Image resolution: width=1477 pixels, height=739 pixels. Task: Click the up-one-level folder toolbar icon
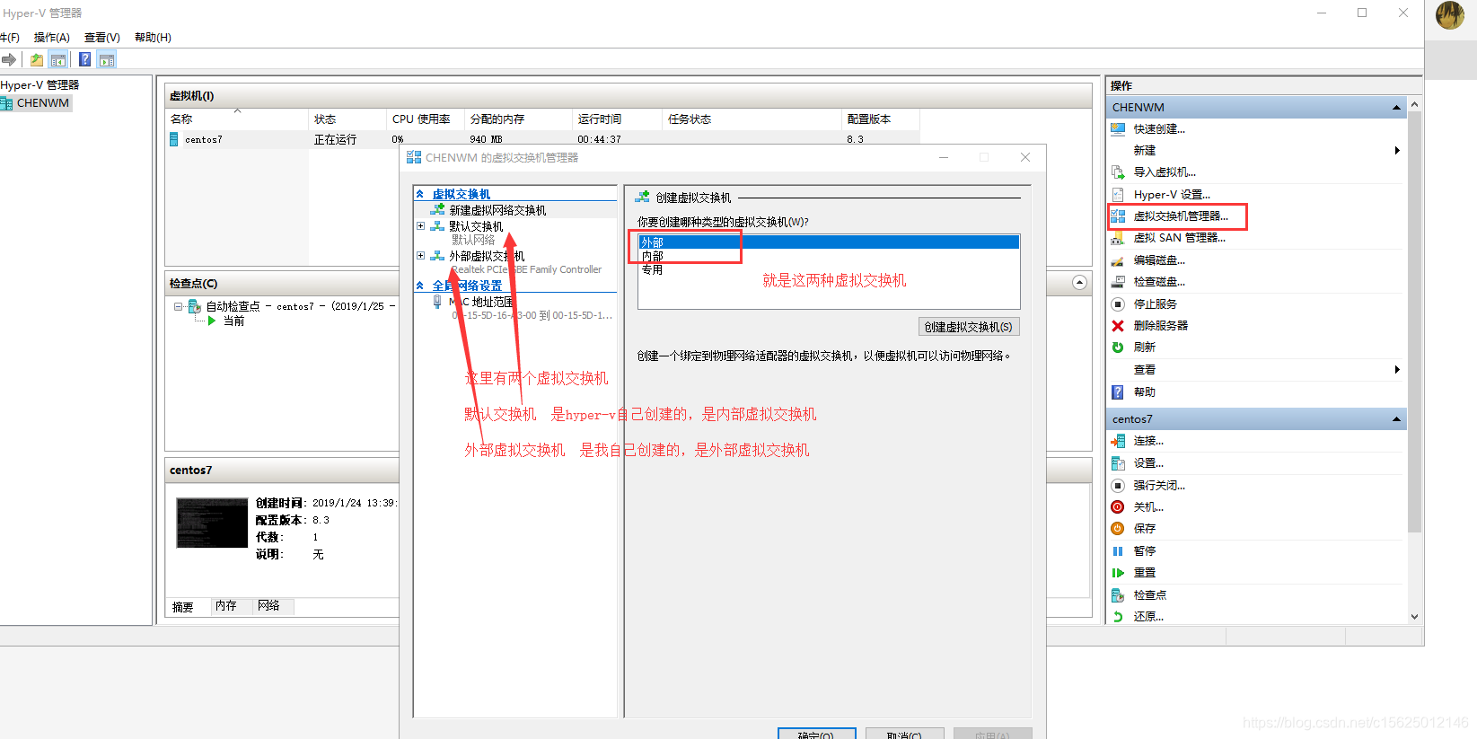[x=37, y=60]
